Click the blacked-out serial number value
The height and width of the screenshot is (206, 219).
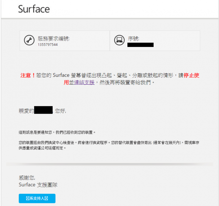click(x=140, y=45)
